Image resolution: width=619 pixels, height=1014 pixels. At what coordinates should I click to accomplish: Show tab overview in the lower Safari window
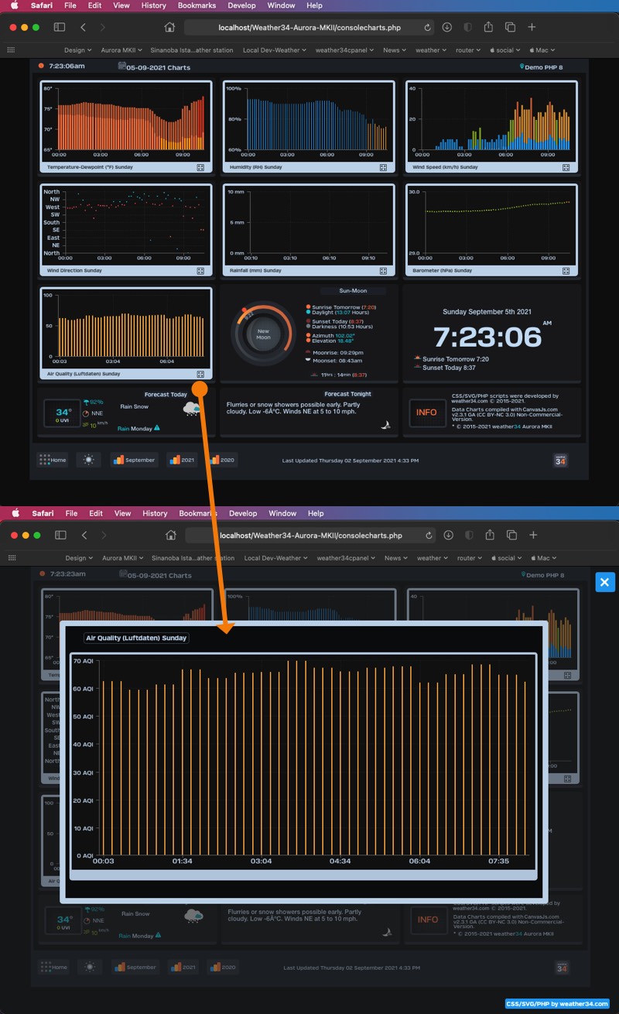click(512, 535)
